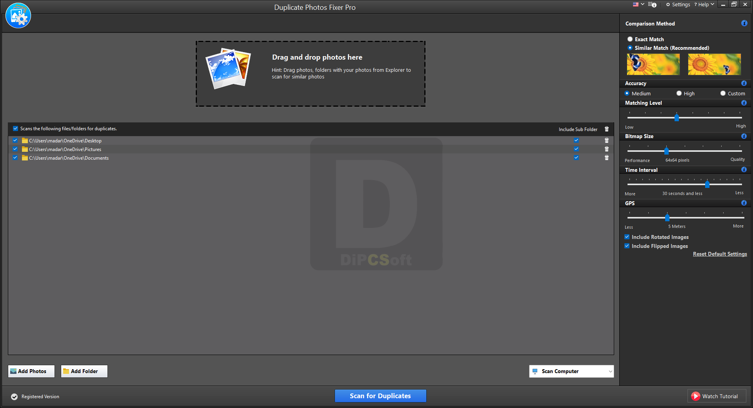The width and height of the screenshot is (753, 408).
Task: Click the Settings gear icon
Action: coord(668,5)
